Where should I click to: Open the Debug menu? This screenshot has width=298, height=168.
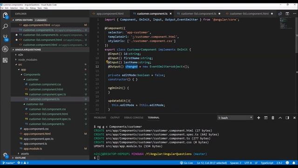click(x=33, y=8)
